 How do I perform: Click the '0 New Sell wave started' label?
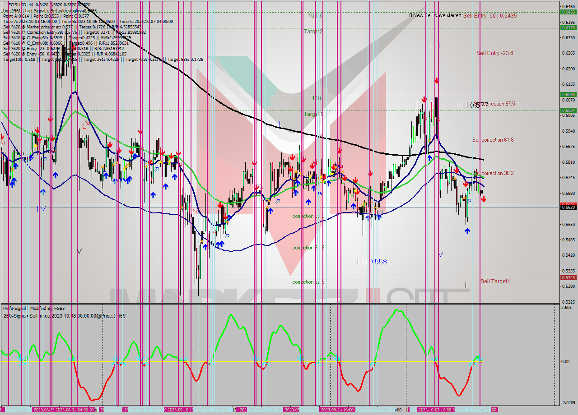435,15
